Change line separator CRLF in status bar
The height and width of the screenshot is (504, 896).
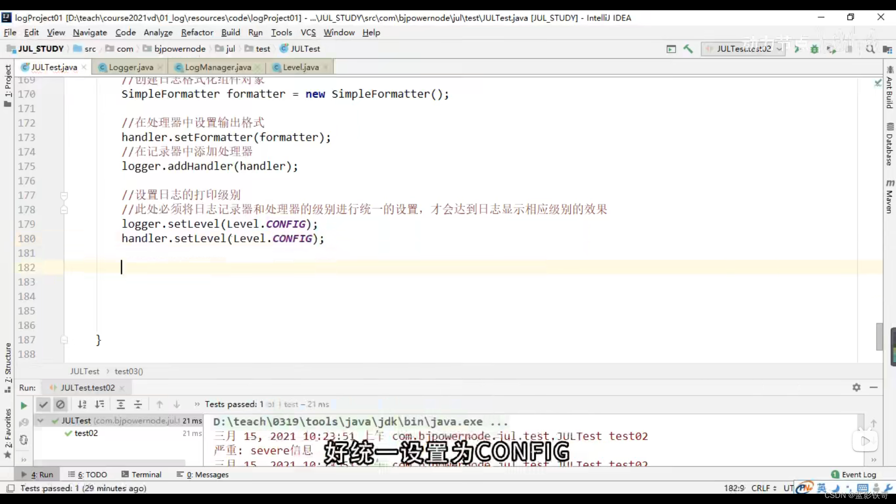point(764,488)
